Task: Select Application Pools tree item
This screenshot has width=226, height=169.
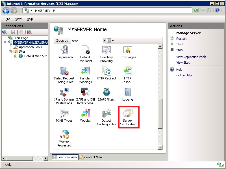Action: [x=30, y=47]
